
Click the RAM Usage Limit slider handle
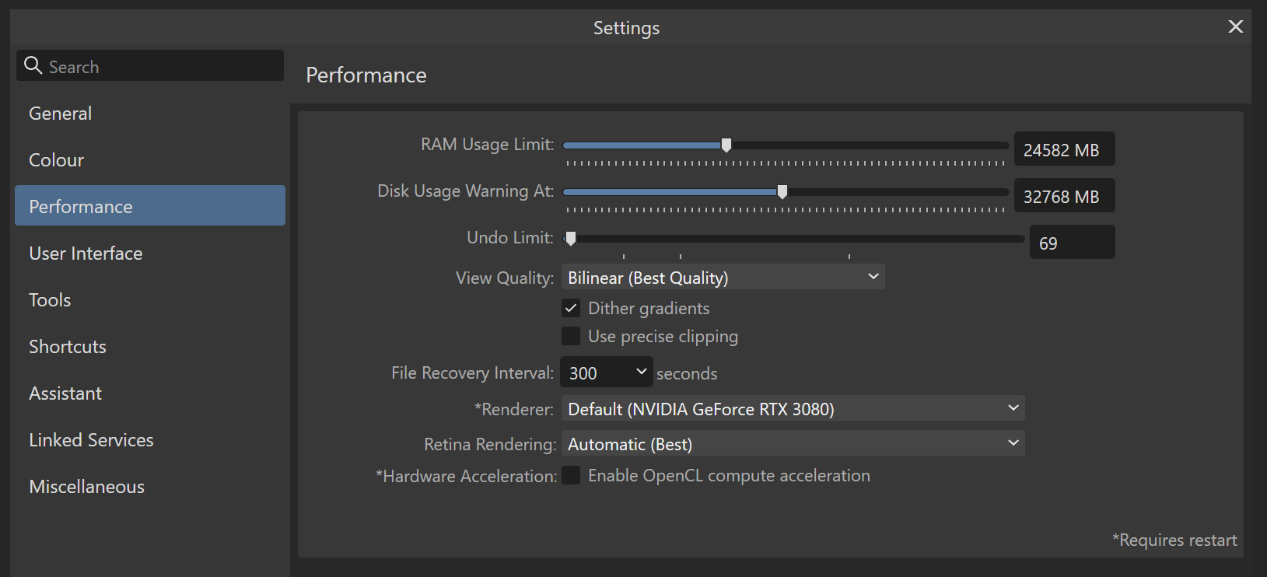point(726,145)
